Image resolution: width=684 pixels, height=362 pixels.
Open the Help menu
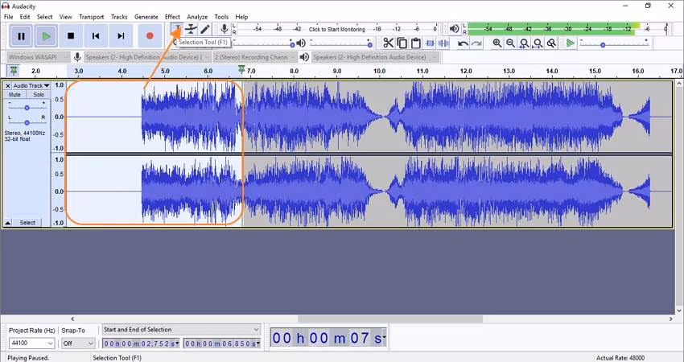241,17
